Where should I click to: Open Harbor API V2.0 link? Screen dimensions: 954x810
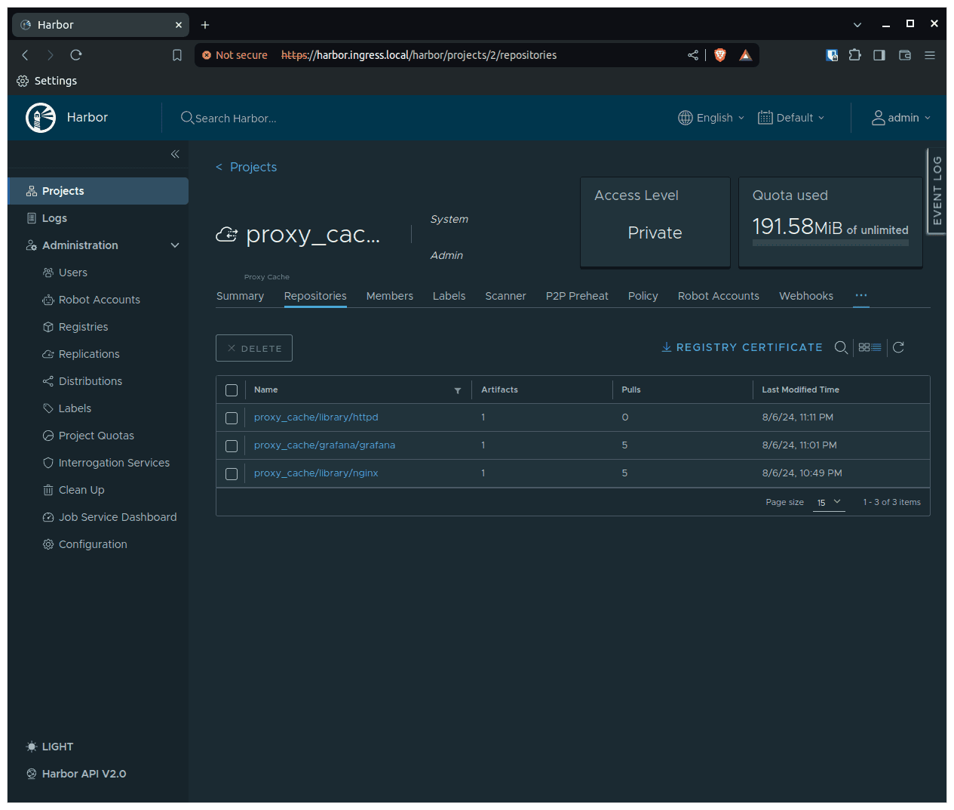pyautogui.click(x=76, y=774)
